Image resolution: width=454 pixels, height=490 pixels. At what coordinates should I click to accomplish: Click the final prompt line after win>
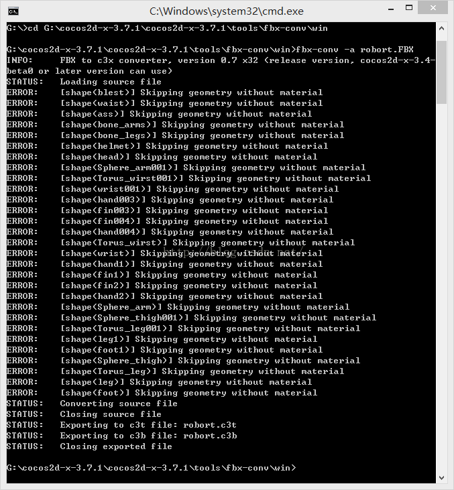point(151,468)
